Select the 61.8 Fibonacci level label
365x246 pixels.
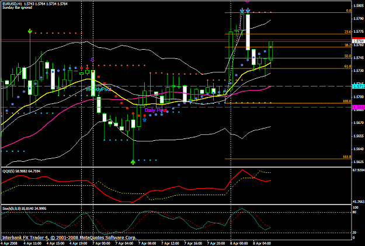point(348,67)
